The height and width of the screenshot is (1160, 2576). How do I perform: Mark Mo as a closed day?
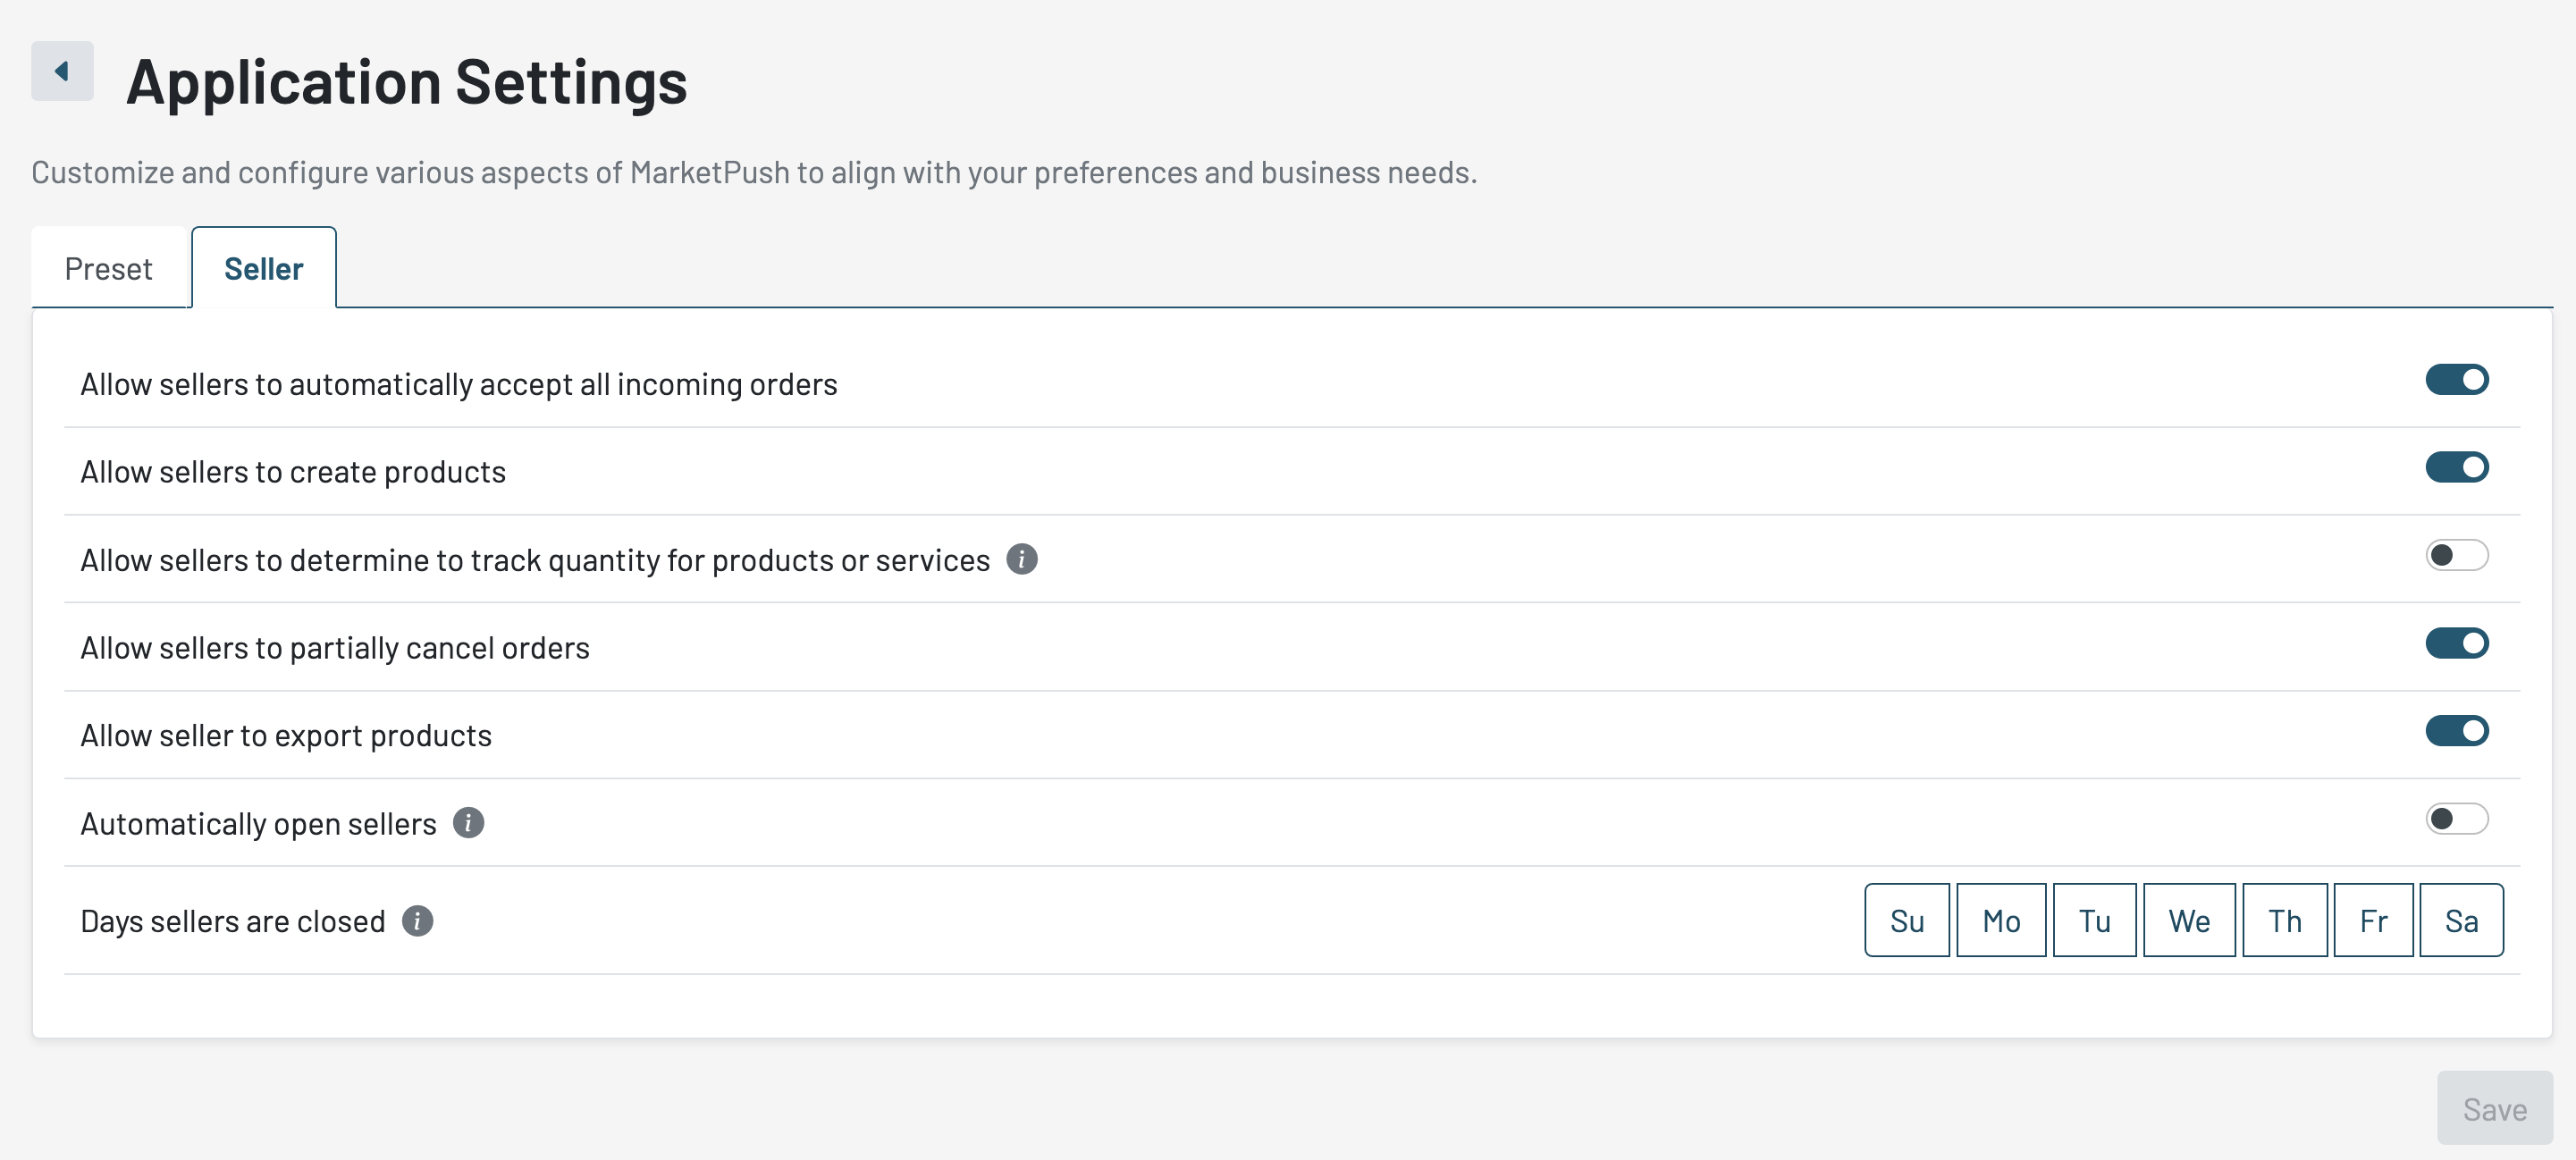coord(2000,920)
